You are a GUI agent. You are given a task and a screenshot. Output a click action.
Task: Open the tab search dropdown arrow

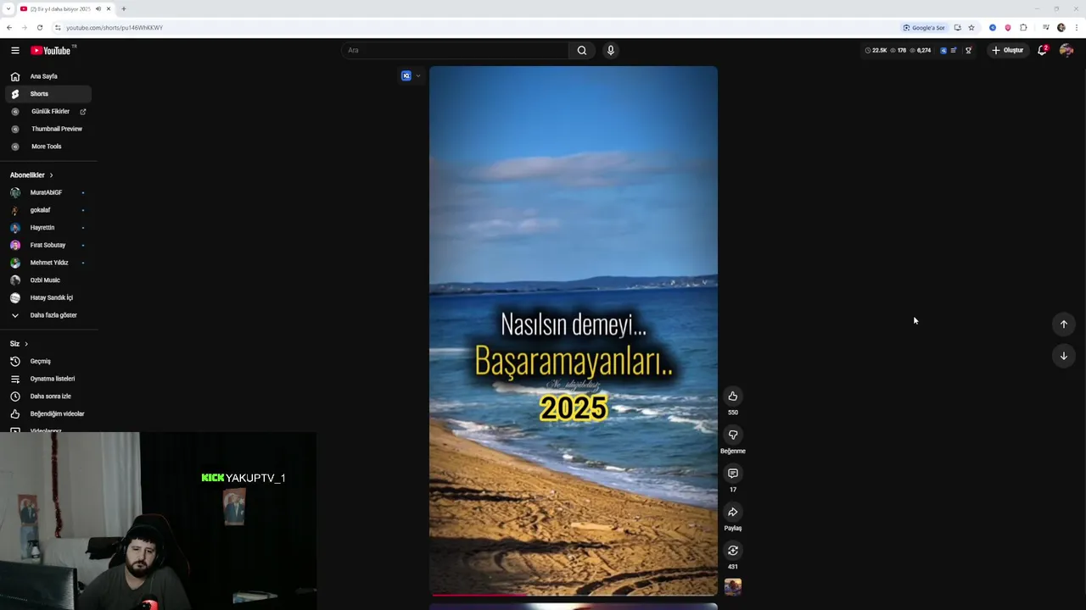pyautogui.click(x=8, y=8)
